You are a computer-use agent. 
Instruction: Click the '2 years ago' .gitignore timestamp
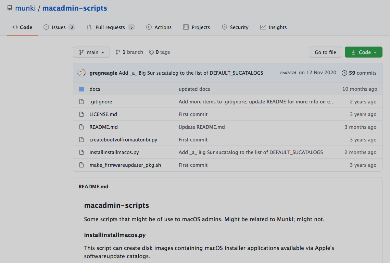click(363, 101)
